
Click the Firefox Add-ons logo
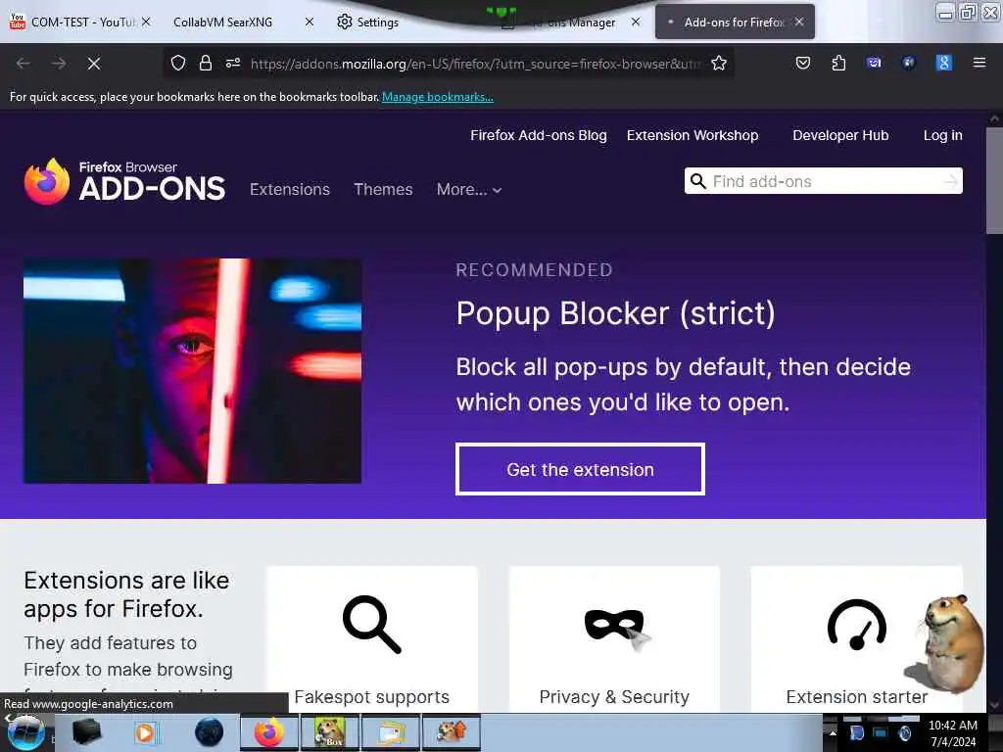tap(124, 181)
